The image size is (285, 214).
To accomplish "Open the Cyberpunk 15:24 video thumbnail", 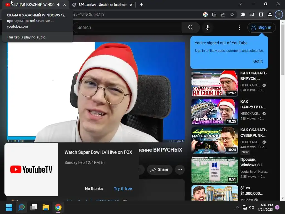I will tap(215, 140).
